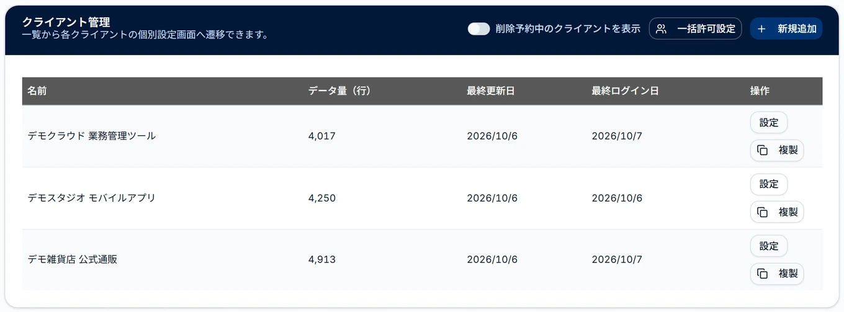Click the 削除予約中のクライアントを表示 label text

click(568, 29)
